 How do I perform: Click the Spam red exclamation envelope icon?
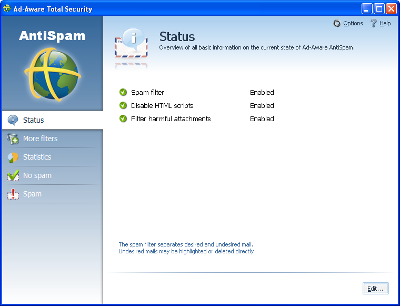pyautogui.click(x=13, y=194)
